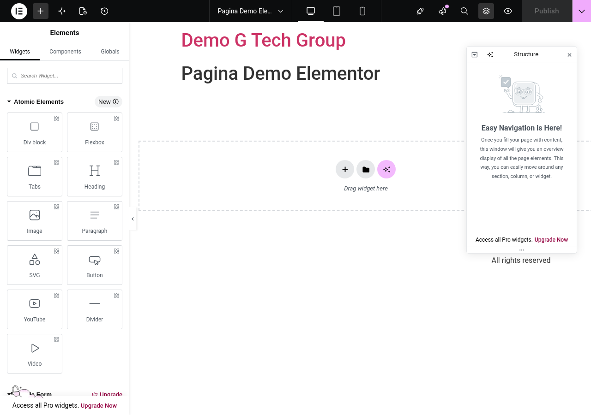Toggle the Structure layers icon in top bar
This screenshot has height=415, width=591.
tap(486, 11)
